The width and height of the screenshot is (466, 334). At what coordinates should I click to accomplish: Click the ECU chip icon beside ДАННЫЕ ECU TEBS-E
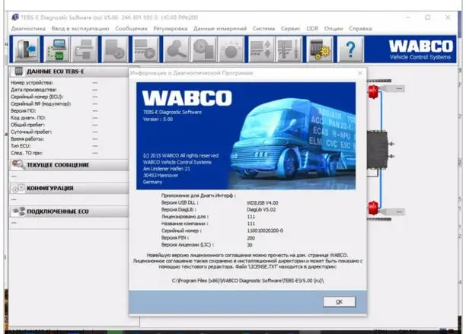pyautogui.click(x=18, y=72)
